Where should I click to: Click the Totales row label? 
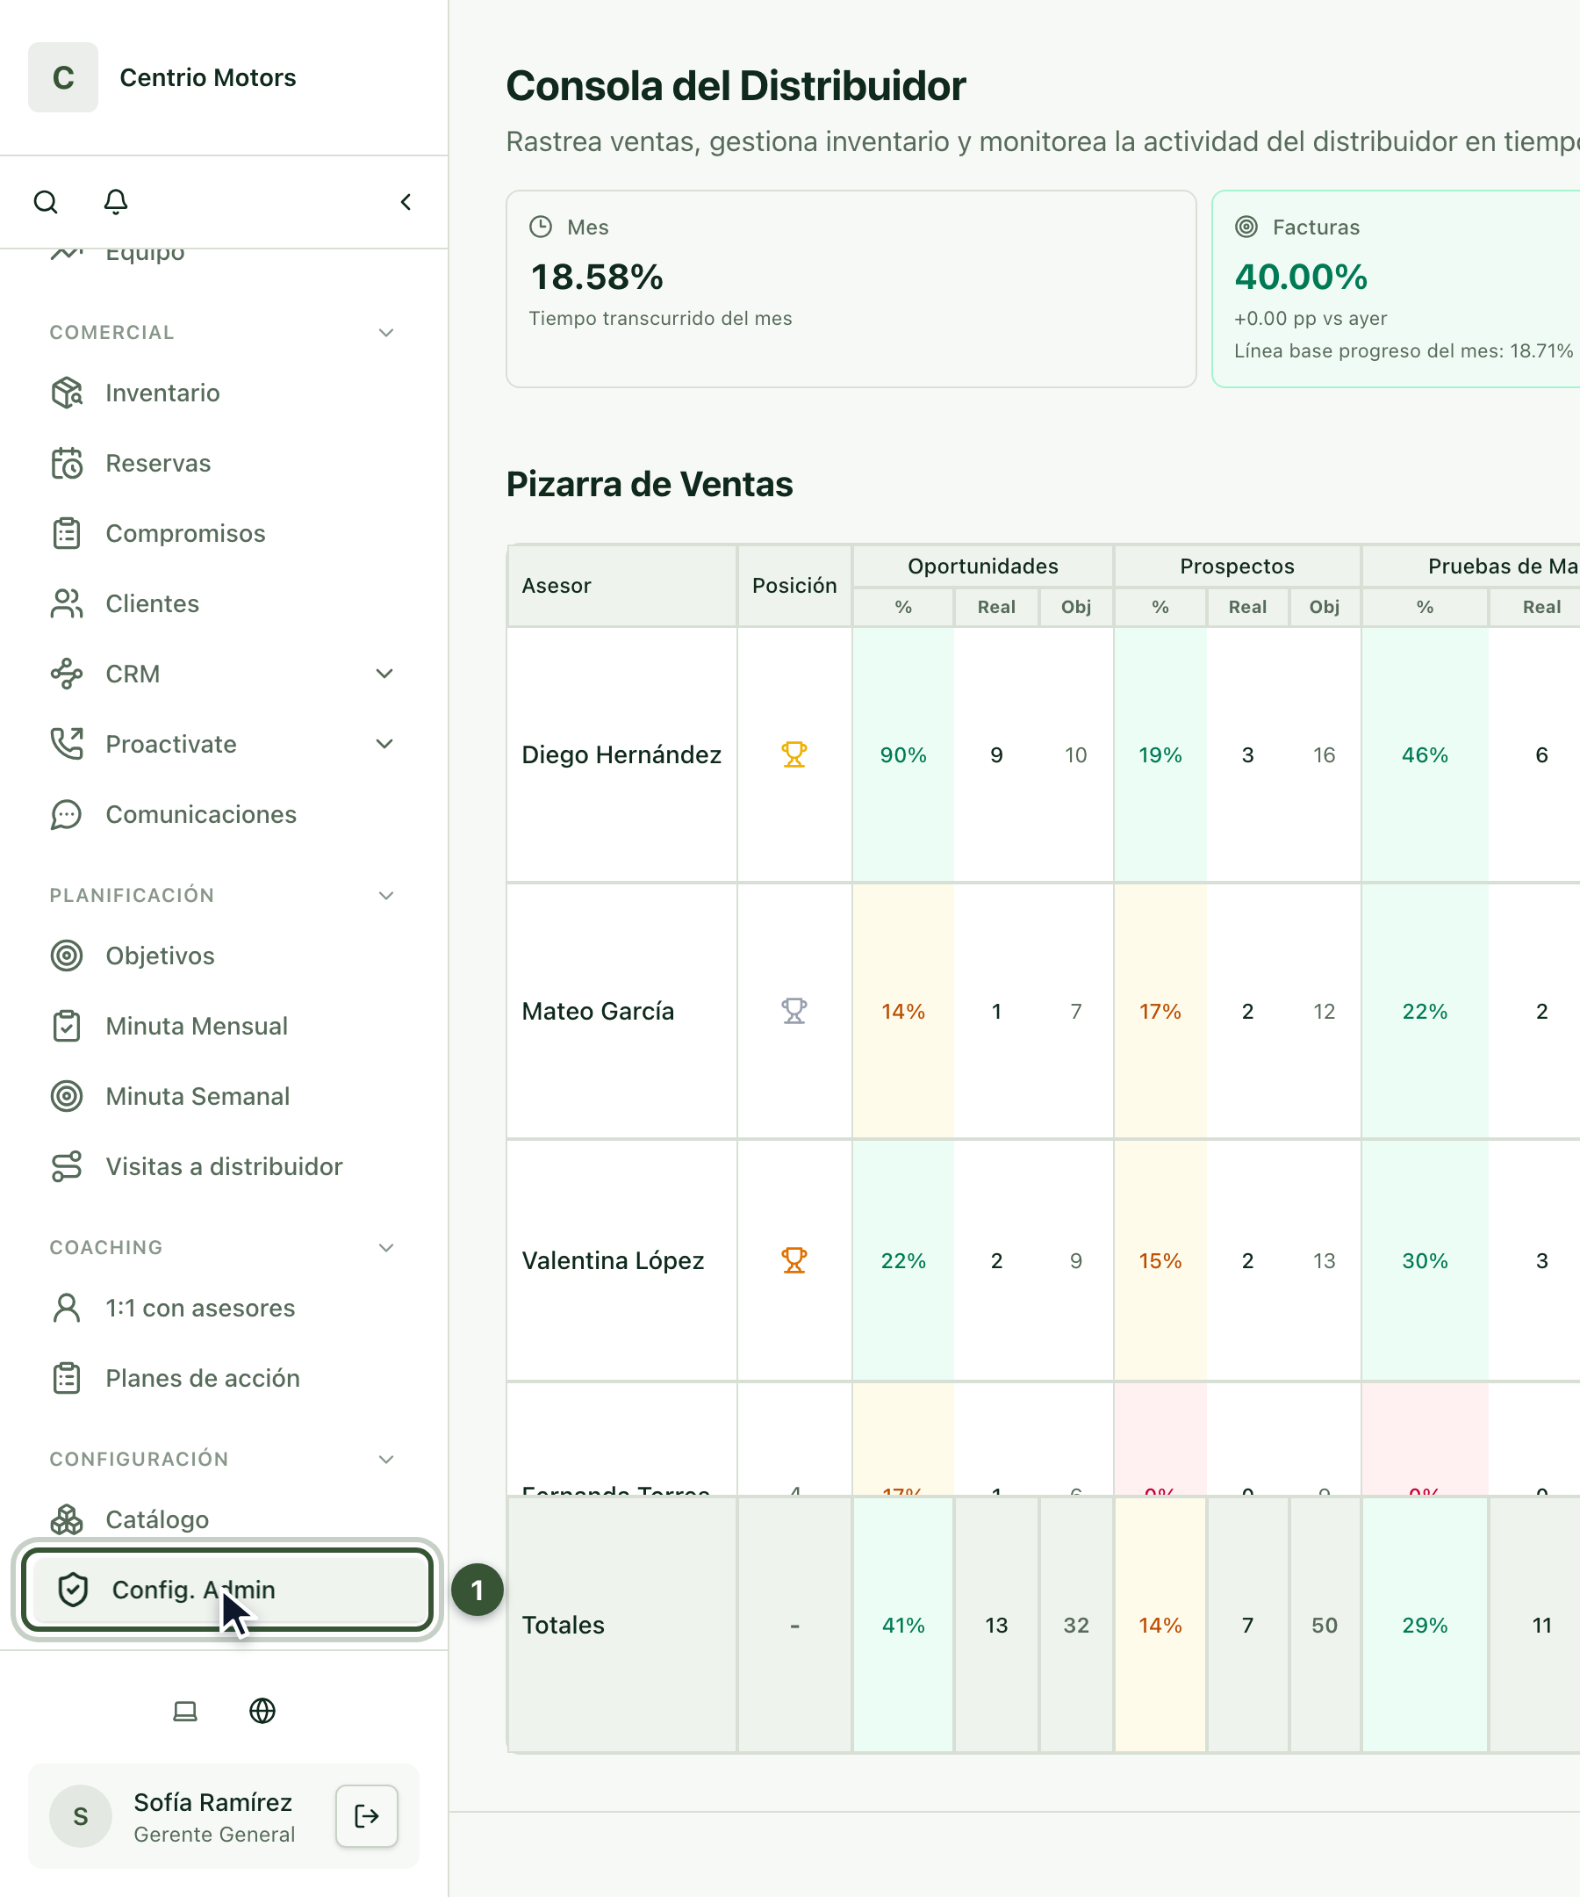(564, 1625)
